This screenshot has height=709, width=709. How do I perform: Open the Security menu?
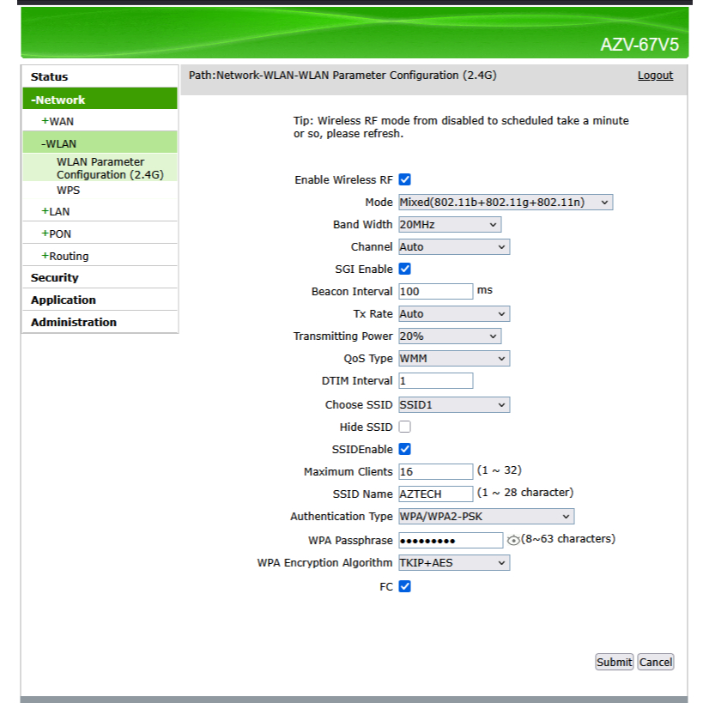pyautogui.click(x=55, y=277)
